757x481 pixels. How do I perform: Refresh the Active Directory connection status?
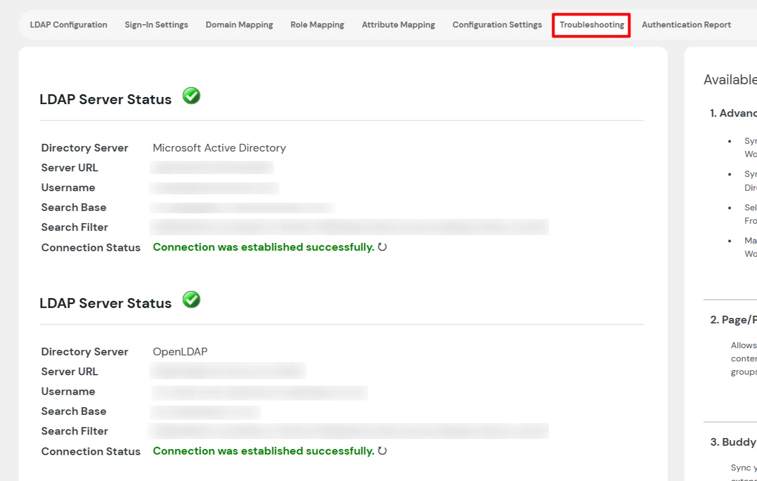click(383, 247)
